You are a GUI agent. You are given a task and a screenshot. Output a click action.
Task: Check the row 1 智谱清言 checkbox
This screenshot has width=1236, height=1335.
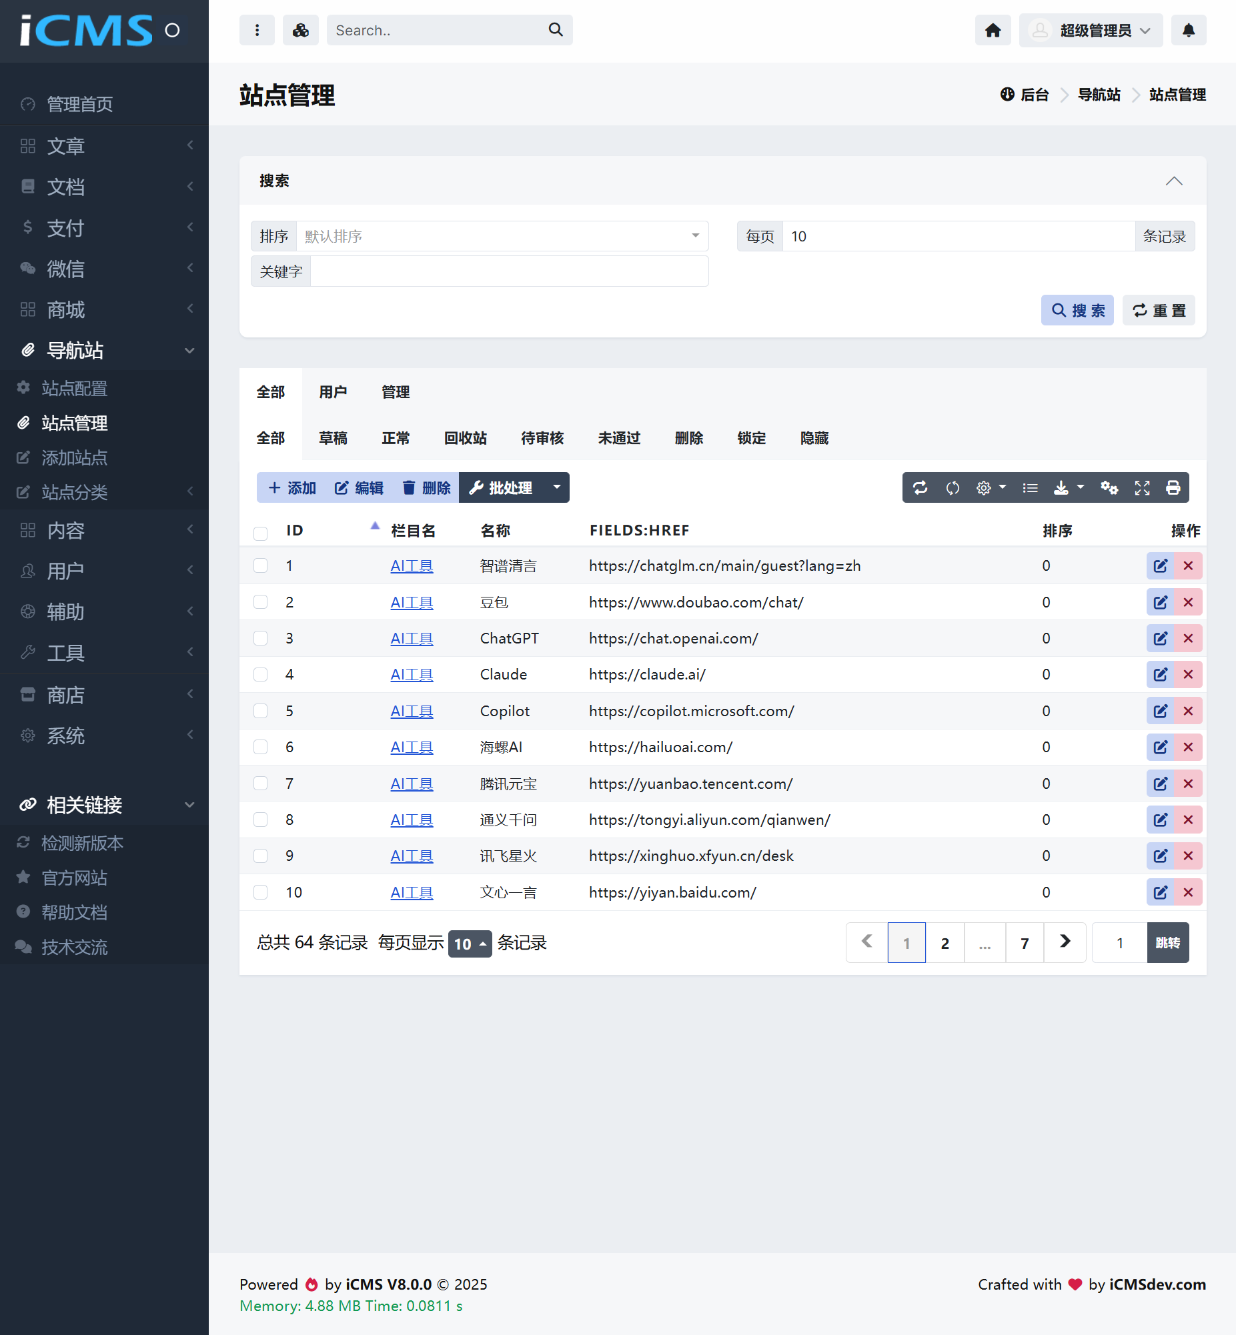pyautogui.click(x=260, y=565)
